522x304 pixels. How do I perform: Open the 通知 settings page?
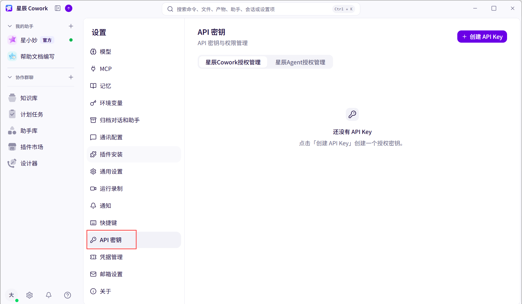[x=134, y=206]
